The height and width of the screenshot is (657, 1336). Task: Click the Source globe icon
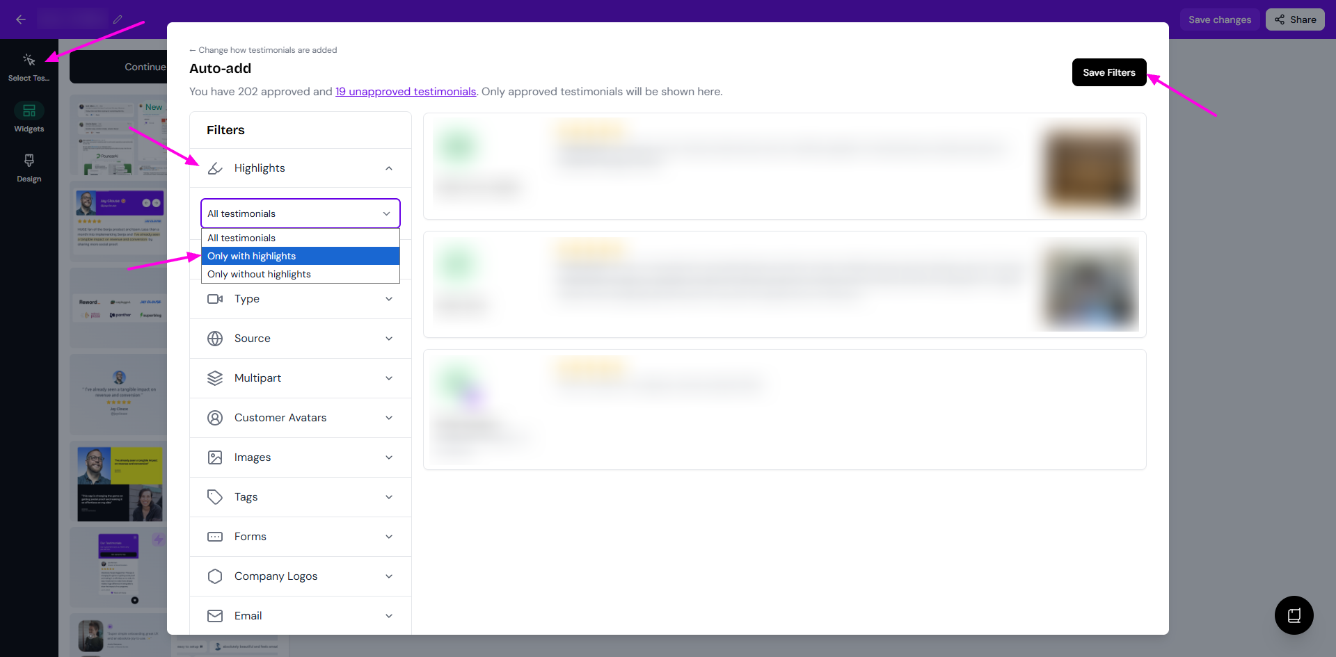pos(215,339)
